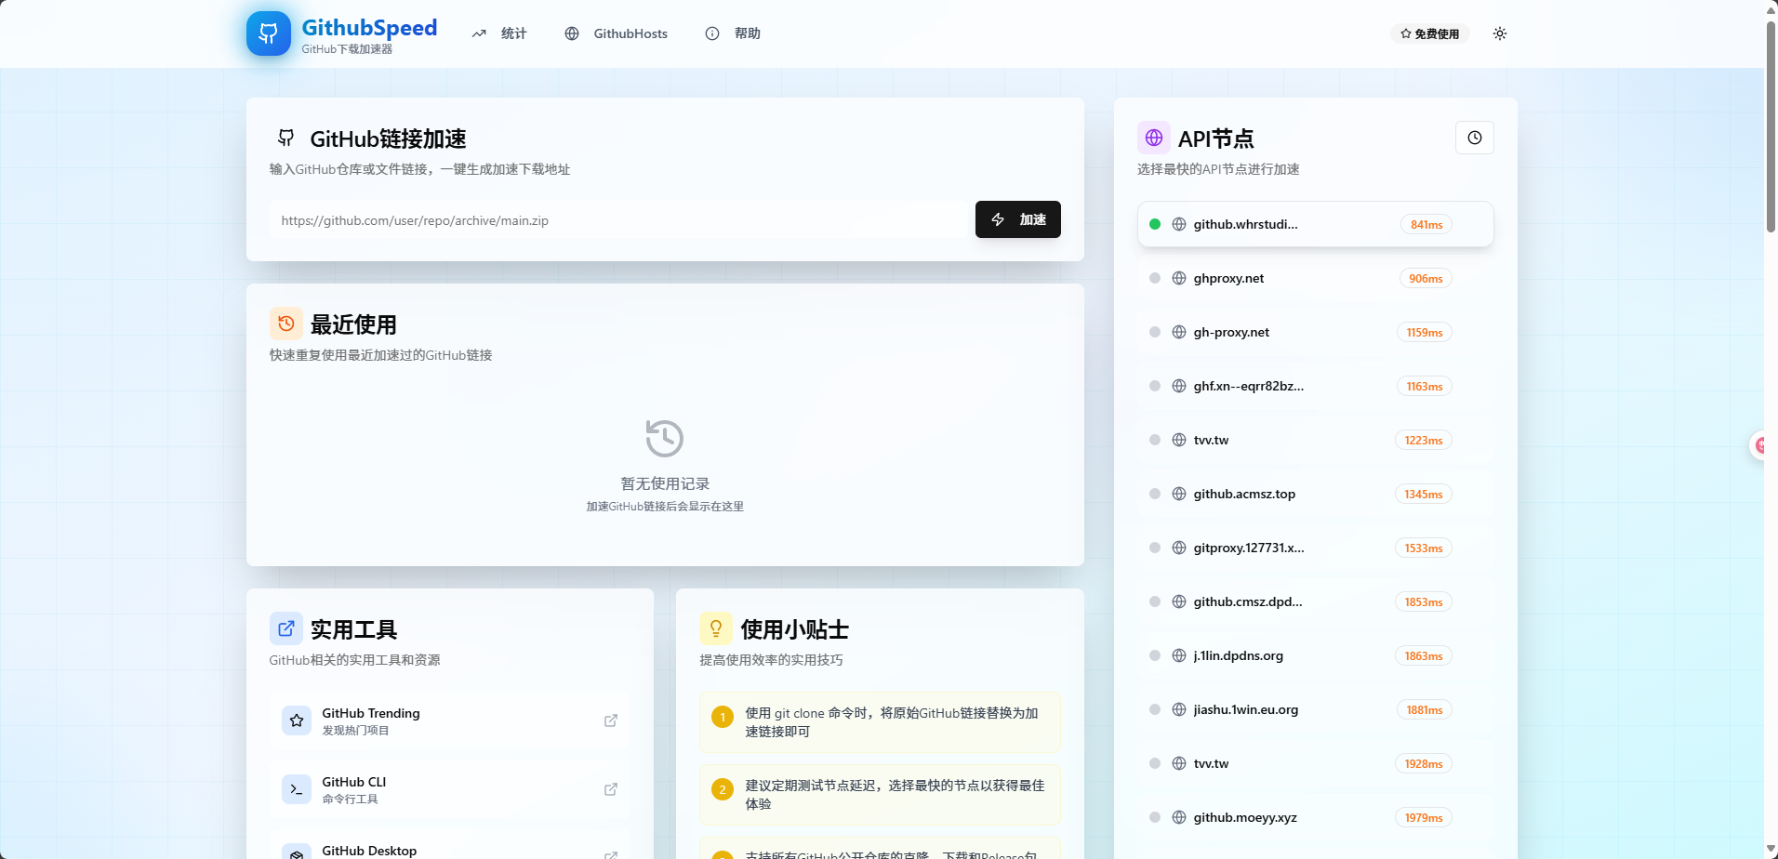Open GitHub CLI via its external link icon
1778x859 pixels.
pos(611,788)
